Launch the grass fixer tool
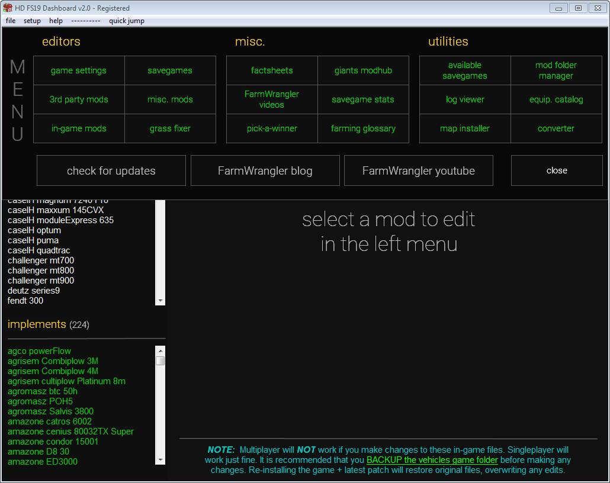This screenshot has width=610, height=483. click(x=170, y=128)
